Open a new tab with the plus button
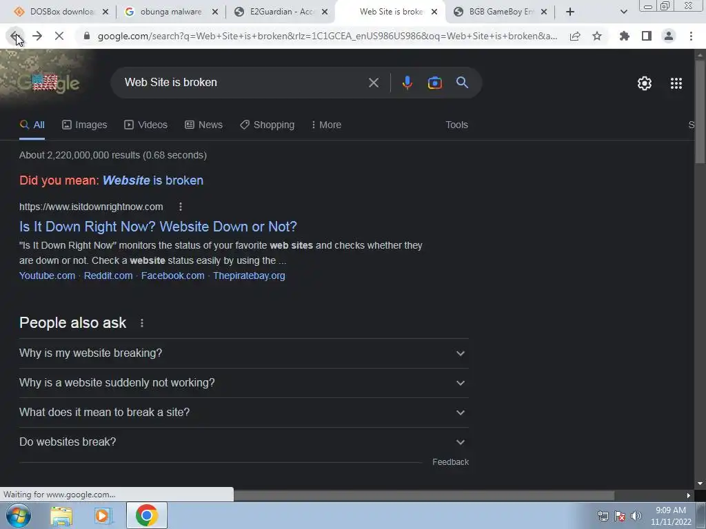 tap(570, 12)
